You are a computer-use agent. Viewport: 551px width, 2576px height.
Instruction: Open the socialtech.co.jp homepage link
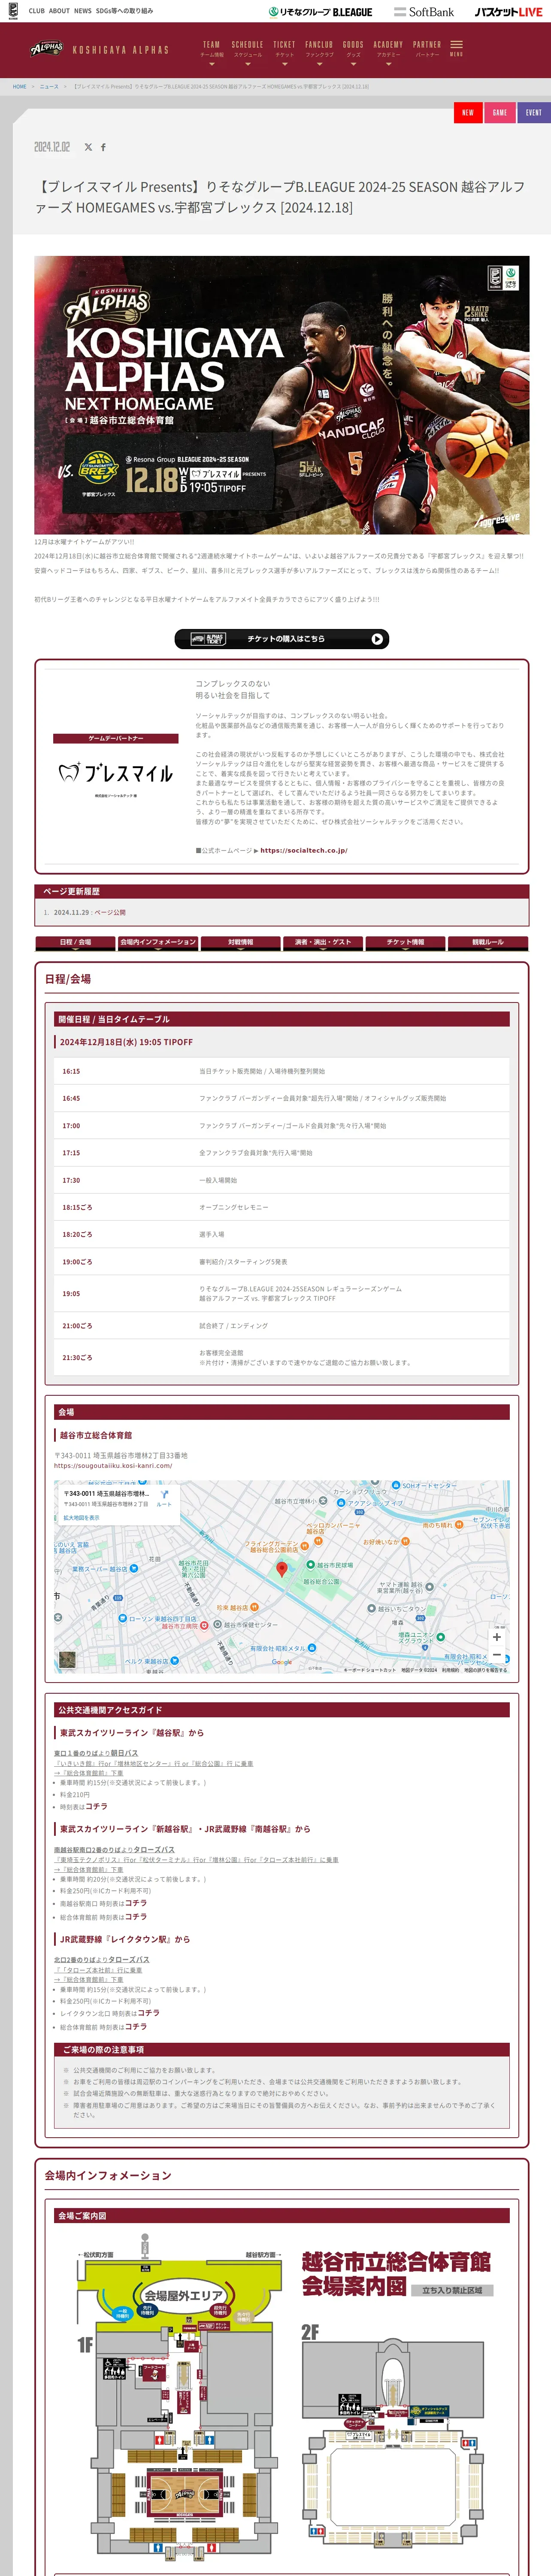tap(304, 850)
